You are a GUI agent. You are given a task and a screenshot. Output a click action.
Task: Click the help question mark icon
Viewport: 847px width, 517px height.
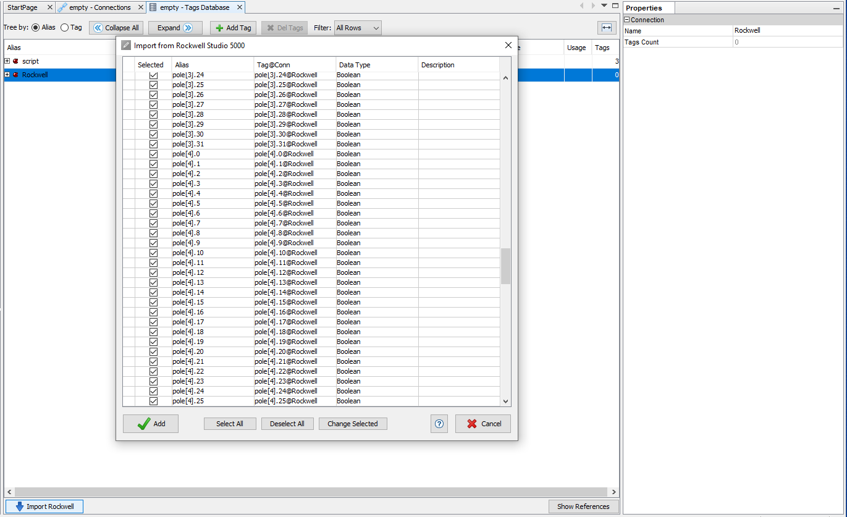tap(439, 424)
